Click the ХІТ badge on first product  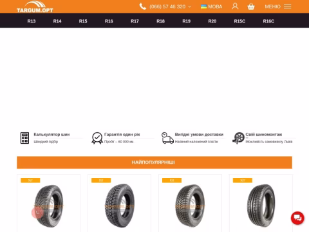(x=30, y=180)
